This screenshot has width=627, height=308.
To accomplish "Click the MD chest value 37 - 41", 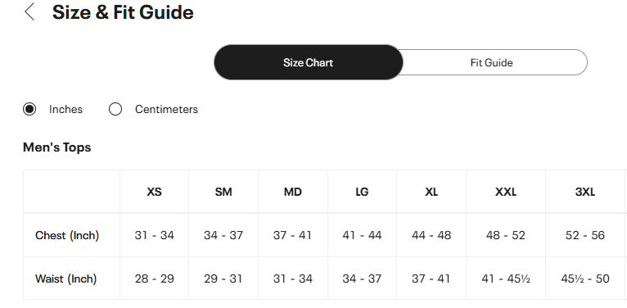I will [293, 235].
